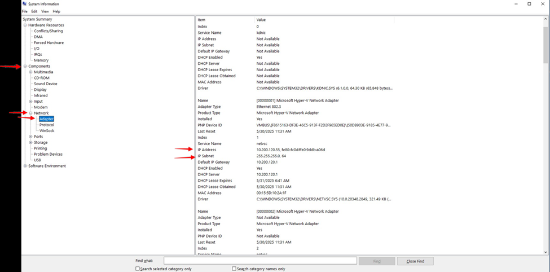Click the Close Find button

coord(415,261)
